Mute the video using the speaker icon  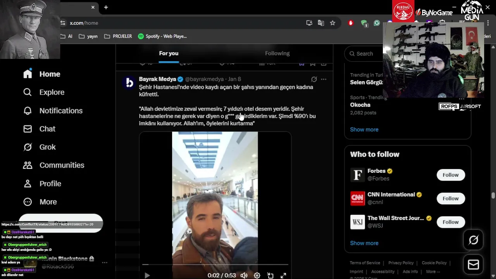[244, 276]
